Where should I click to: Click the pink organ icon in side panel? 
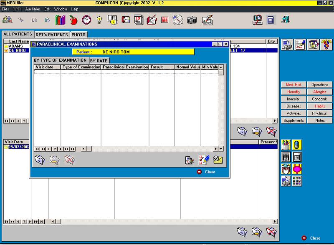[297, 169]
